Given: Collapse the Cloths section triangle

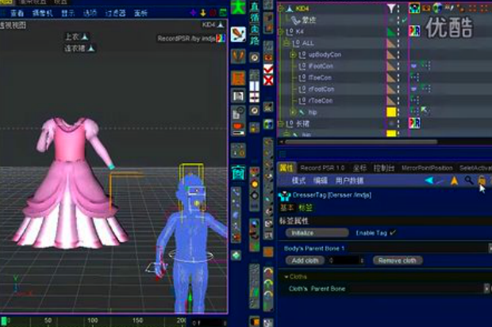Looking at the screenshot, I should tap(286, 277).
